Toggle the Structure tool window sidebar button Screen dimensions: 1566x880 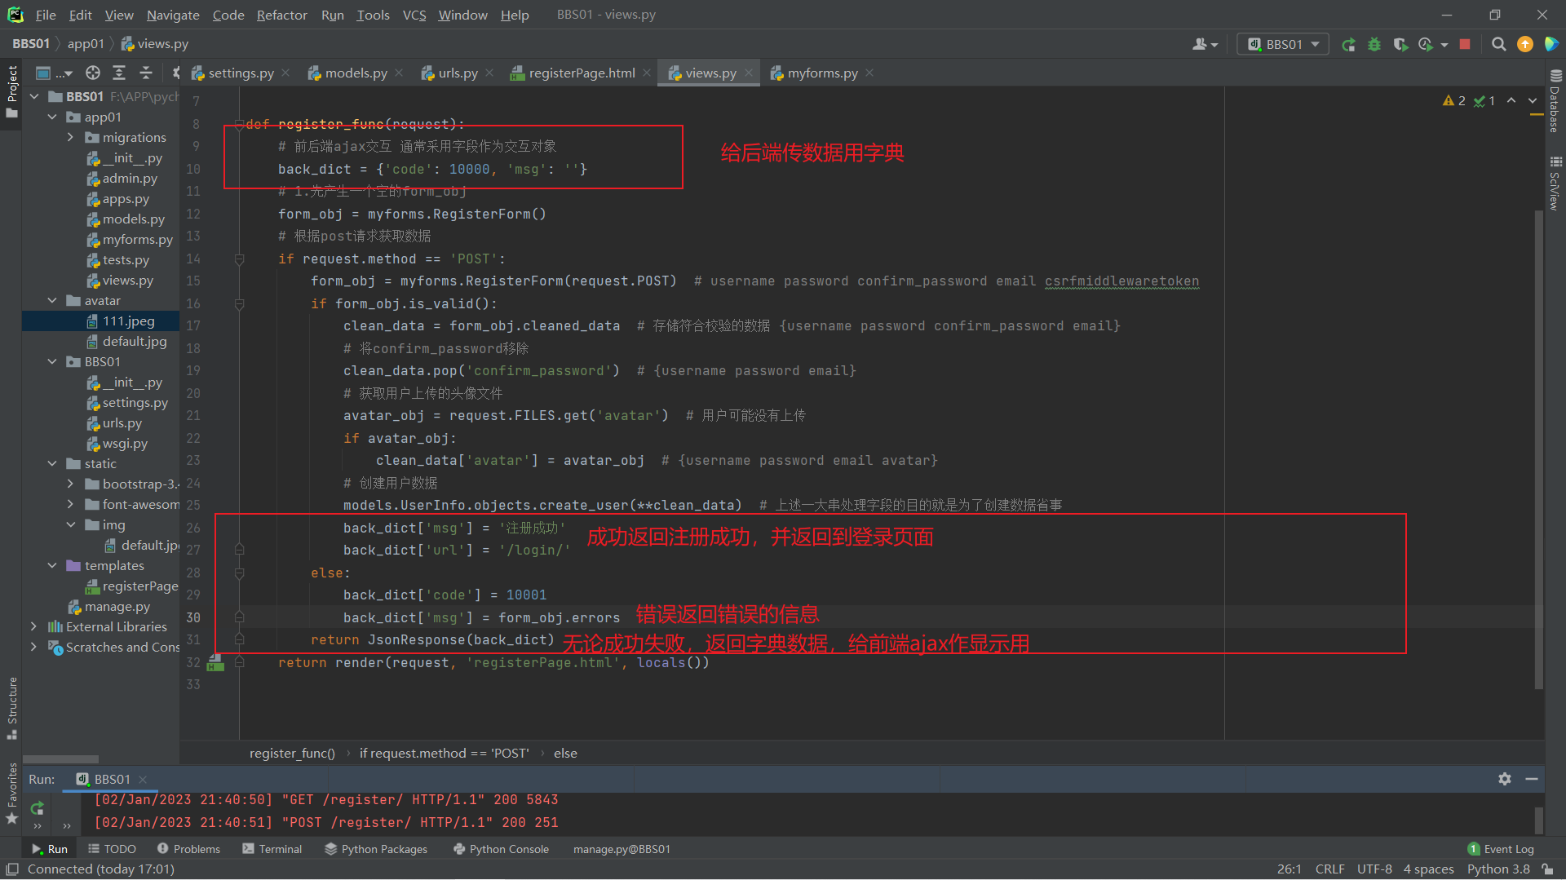pos(11,705)
